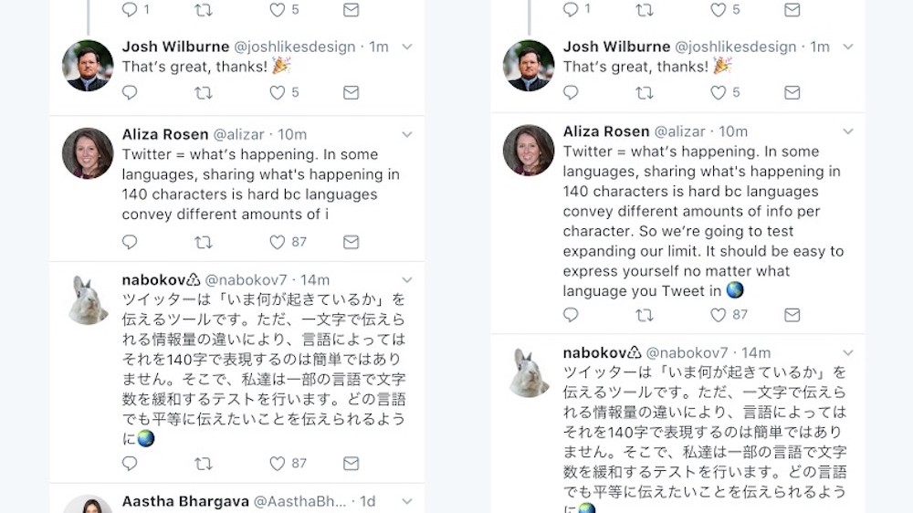Reply to Josh Wilburne's tweet in left feed
The image size is (913, 513).
point(130,93)
